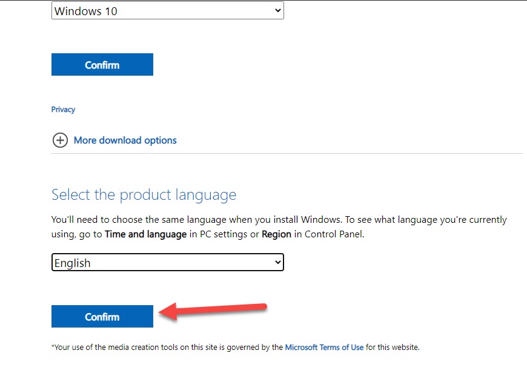Click the asterisk before 'Your use of the media'
This screenshot has width=527, height=379.
53,347
